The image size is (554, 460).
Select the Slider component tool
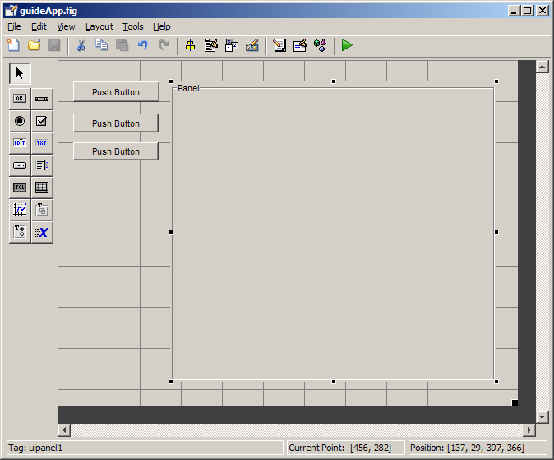[x=42, y=99]
